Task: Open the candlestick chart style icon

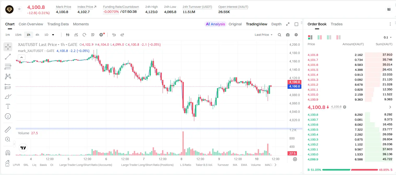Action: [x=68, y=35]
